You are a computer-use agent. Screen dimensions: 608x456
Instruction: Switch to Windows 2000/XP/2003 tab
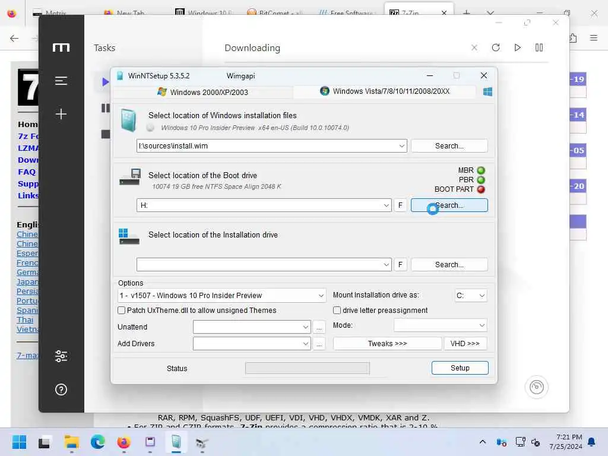[x=203, y=92]
